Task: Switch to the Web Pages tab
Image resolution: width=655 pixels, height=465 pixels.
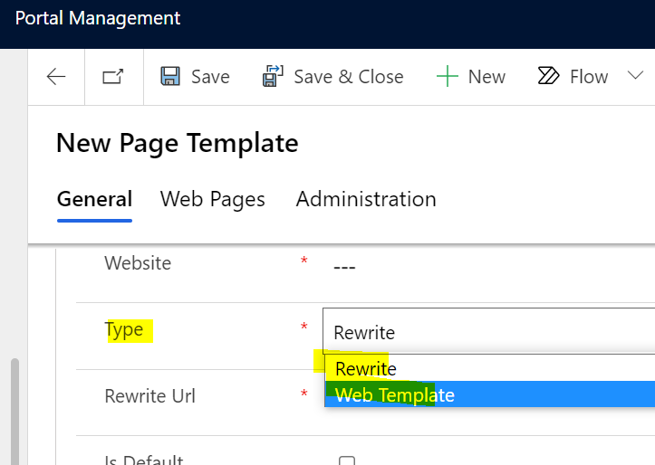Action: (213, 199)
